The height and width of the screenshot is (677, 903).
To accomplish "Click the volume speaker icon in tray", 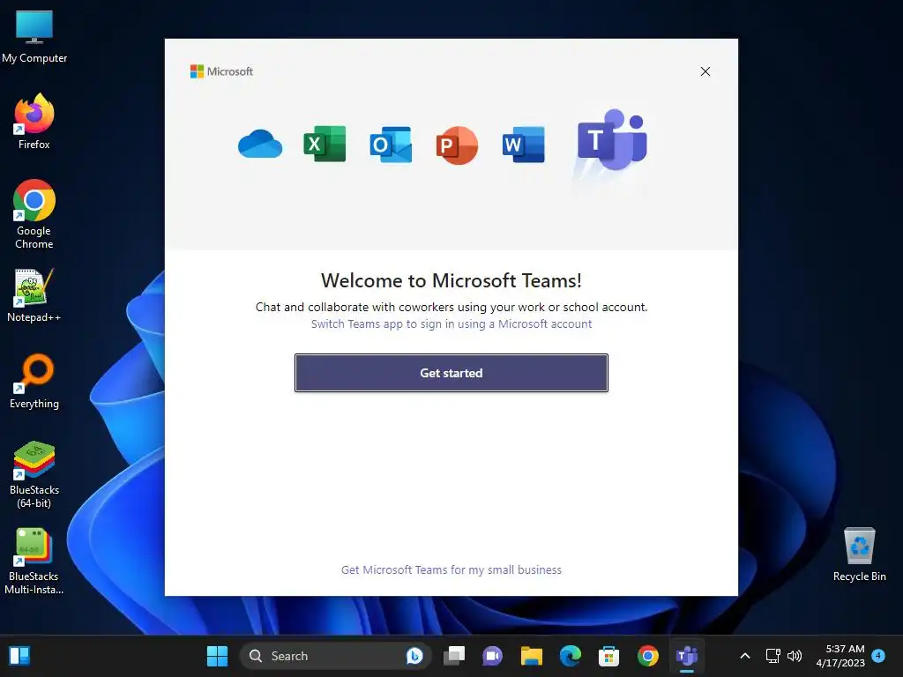I will 795,656.
